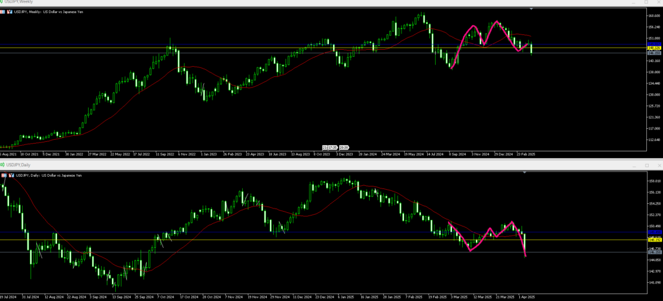The height and width of the screenshot is (301, 663).
Task: Click the yellow price label on Weekly price scale
Action: coord(654,48)
